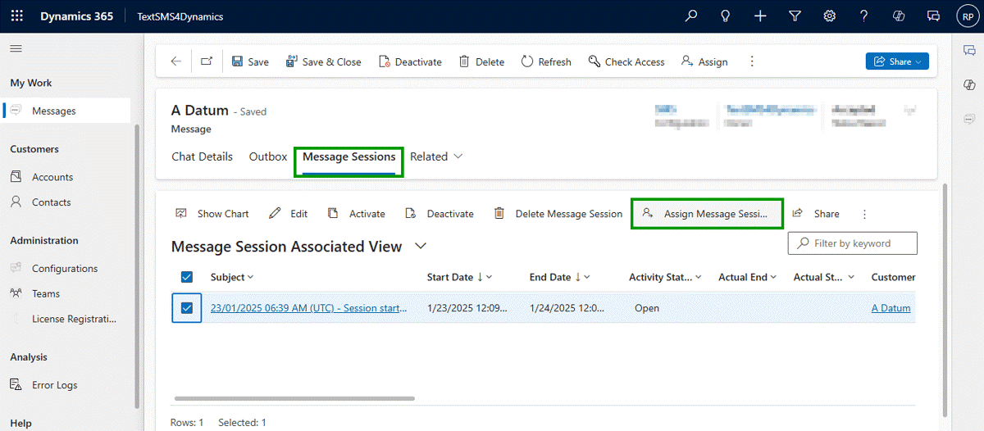Image resolution: width=984 pixels, height=431 pixels.
Task: Open the 23/01/2025 06:39 AM session link
Action: point(308,308)
